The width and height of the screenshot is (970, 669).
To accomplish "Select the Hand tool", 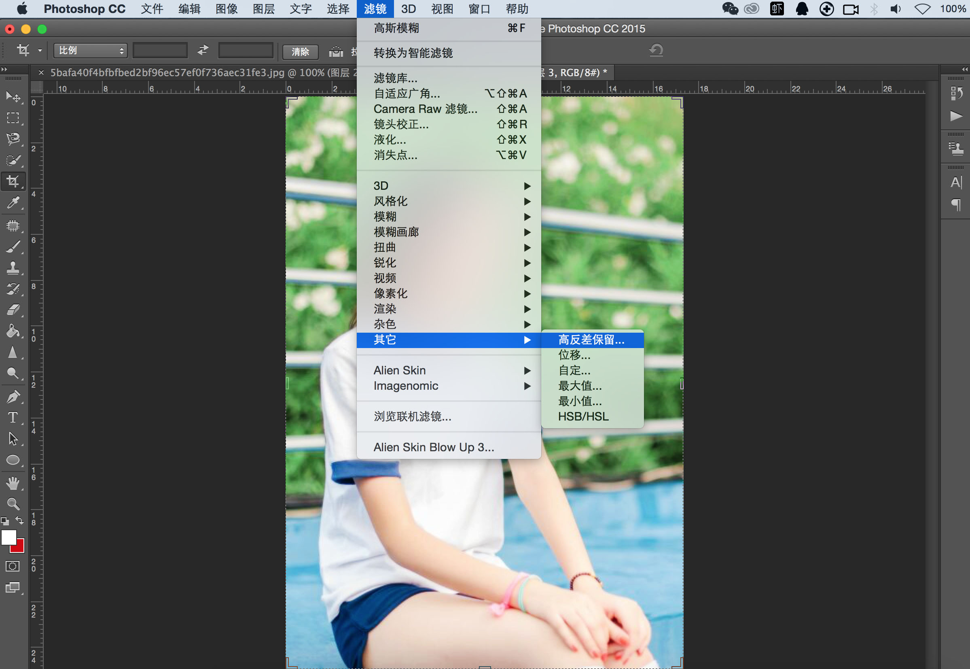I will 13,483.
